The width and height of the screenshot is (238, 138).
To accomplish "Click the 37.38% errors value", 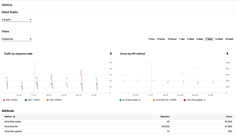I will point(228,127).
